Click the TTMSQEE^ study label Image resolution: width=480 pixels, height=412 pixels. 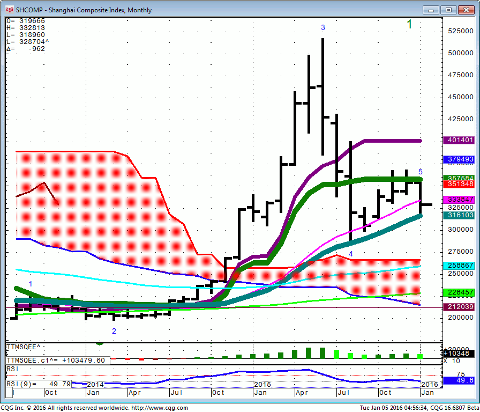click(24, 348)
